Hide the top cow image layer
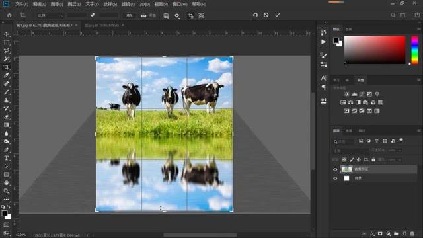The height and width of the screenshot is (238, 423). tap(335, 169)
